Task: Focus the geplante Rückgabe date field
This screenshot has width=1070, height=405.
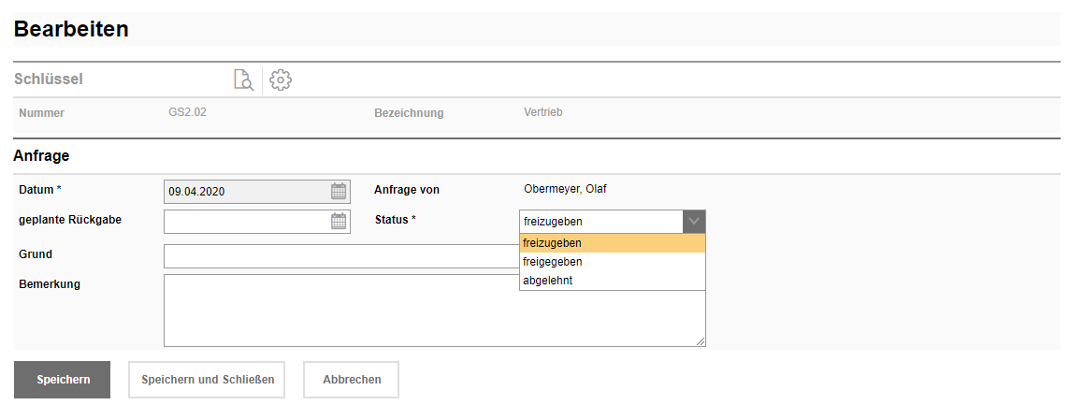Action: (x=257, y=222)
